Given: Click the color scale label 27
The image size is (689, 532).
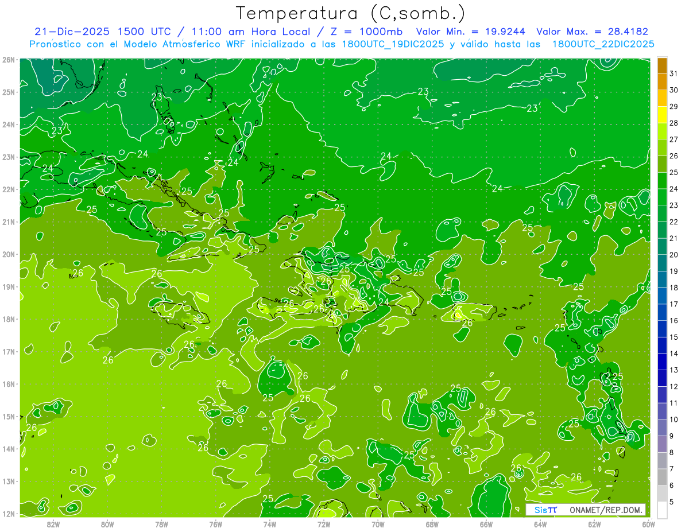Looking at the screenshot, I should tap(673, 139).
